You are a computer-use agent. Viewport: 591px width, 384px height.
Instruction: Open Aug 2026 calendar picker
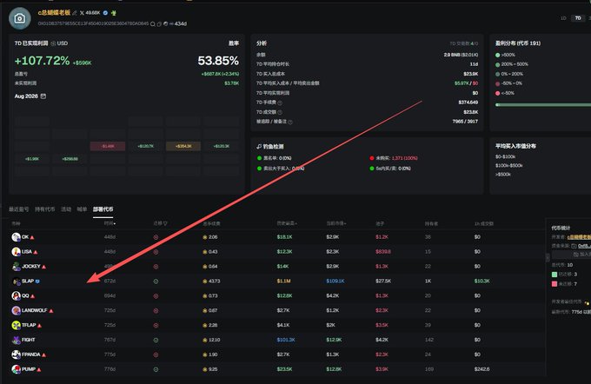[43, 96]
